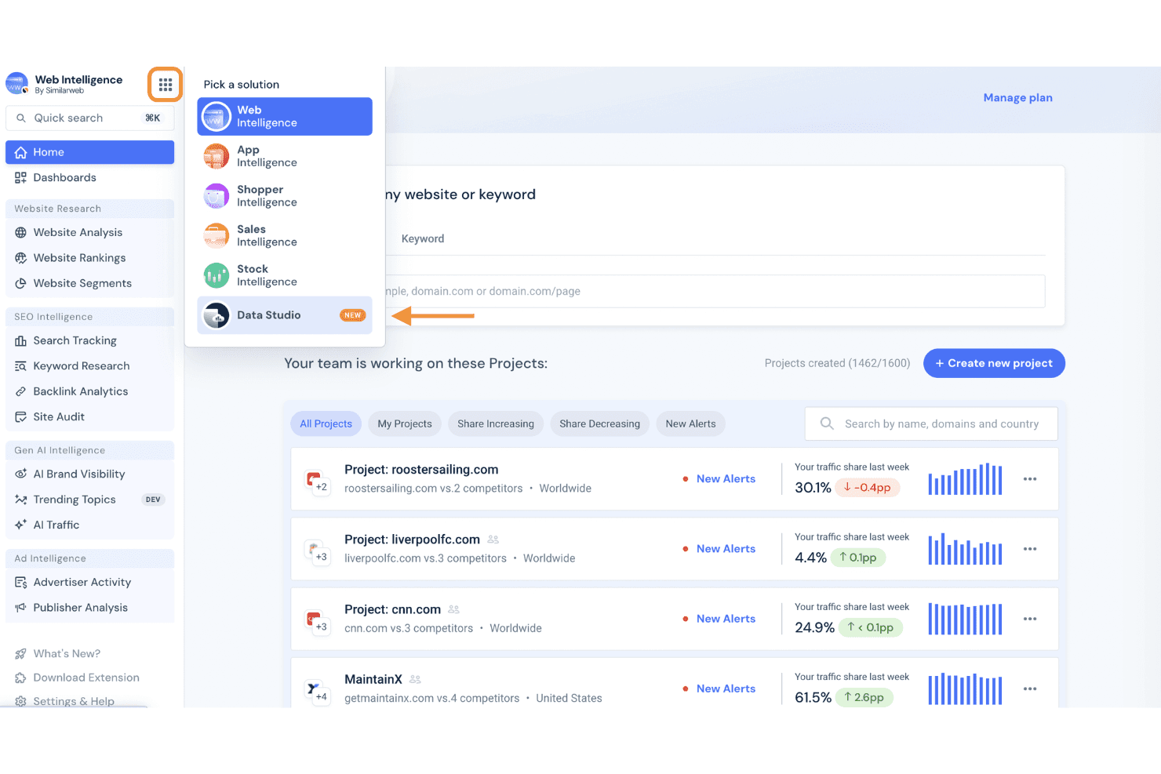Select Sales Intelligence solution
The height and width of the screenshot is (774, 1161).
[x=285, y=236]
